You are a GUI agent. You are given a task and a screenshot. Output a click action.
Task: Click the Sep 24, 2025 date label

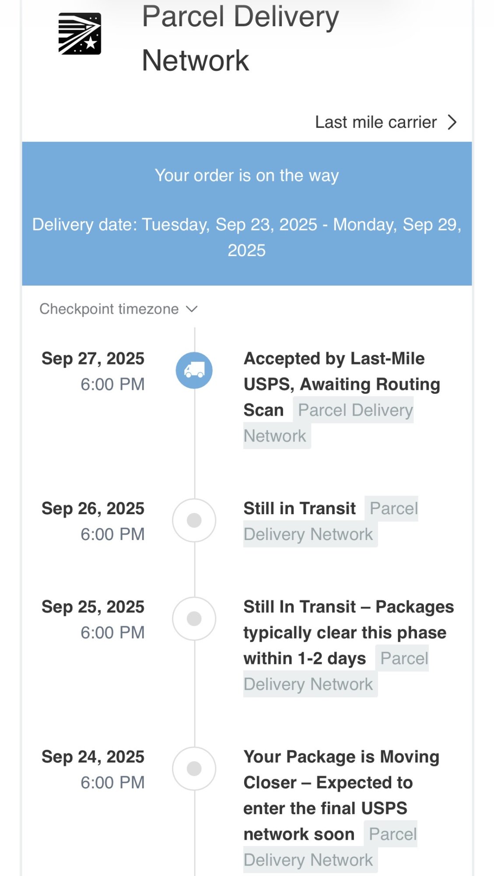coord(93,757)
